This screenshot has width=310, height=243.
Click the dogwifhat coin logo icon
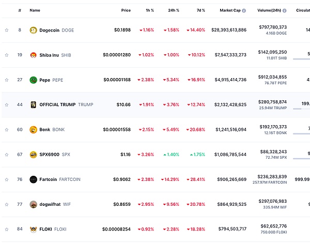(x=34, y=204)
